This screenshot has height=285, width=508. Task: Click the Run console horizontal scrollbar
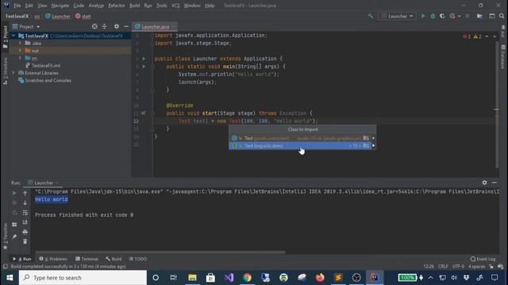coord(160,252)
